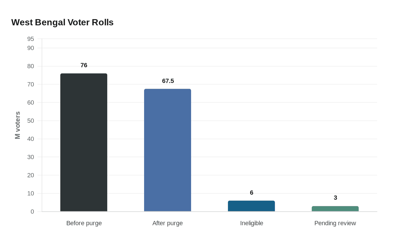This screenshot has height=247, width=394.
Task: Click the 95 tick on y-axis
Action: pos(31,39)
